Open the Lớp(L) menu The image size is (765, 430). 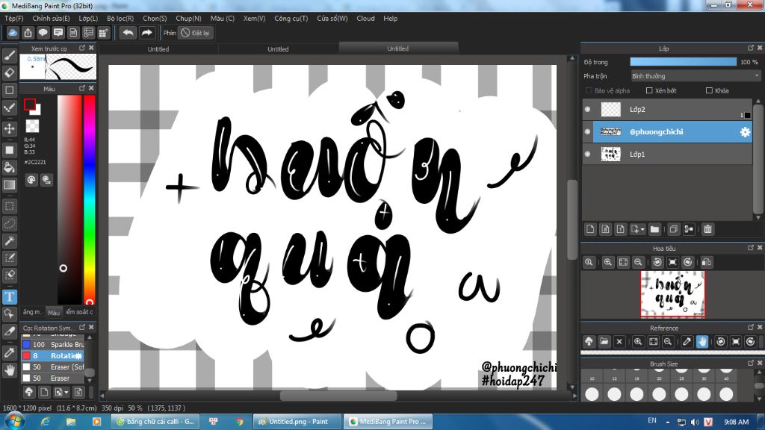(x=88, y=19)
